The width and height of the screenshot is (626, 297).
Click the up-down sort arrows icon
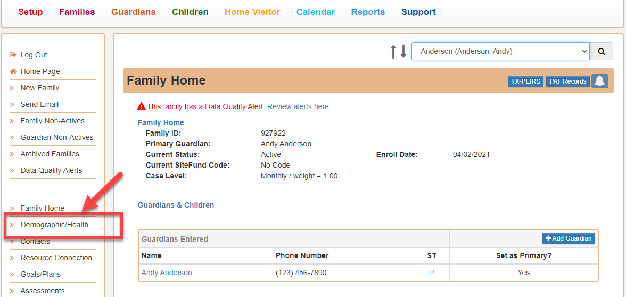pyautogui.click(x=398, y=52)
